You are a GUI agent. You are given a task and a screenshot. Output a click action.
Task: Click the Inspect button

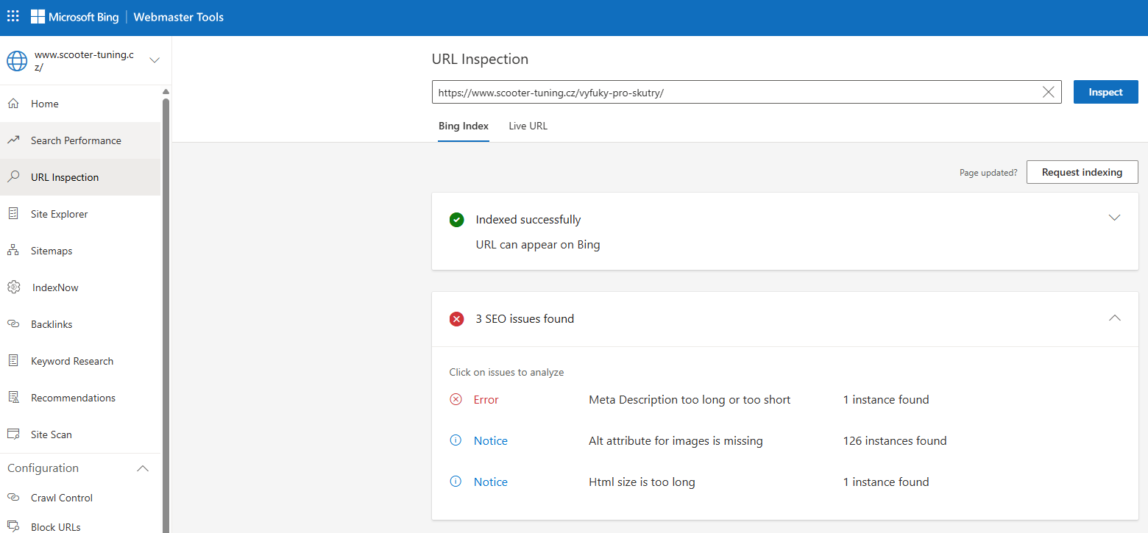1105,91
